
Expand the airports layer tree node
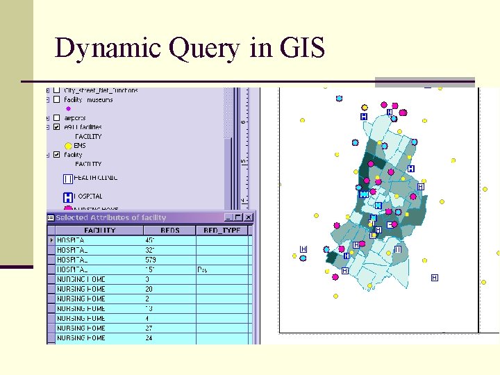(x=47, y=118)
